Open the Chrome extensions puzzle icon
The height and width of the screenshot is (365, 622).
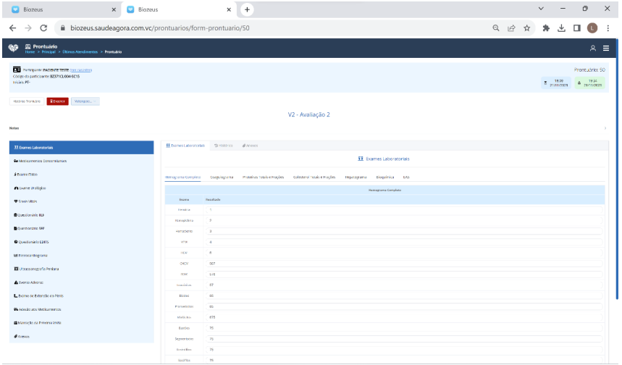pyautogui.click(x=546, y=28)
